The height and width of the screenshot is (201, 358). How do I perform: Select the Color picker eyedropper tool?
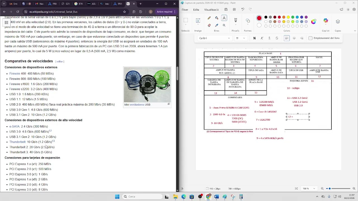coord(216,25)
